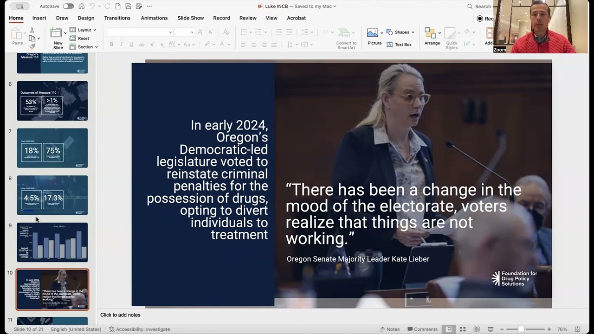The height and width of the screenshot is (334, 594).
Task: Open the Layout dropdown
Action: click(83, 30)
